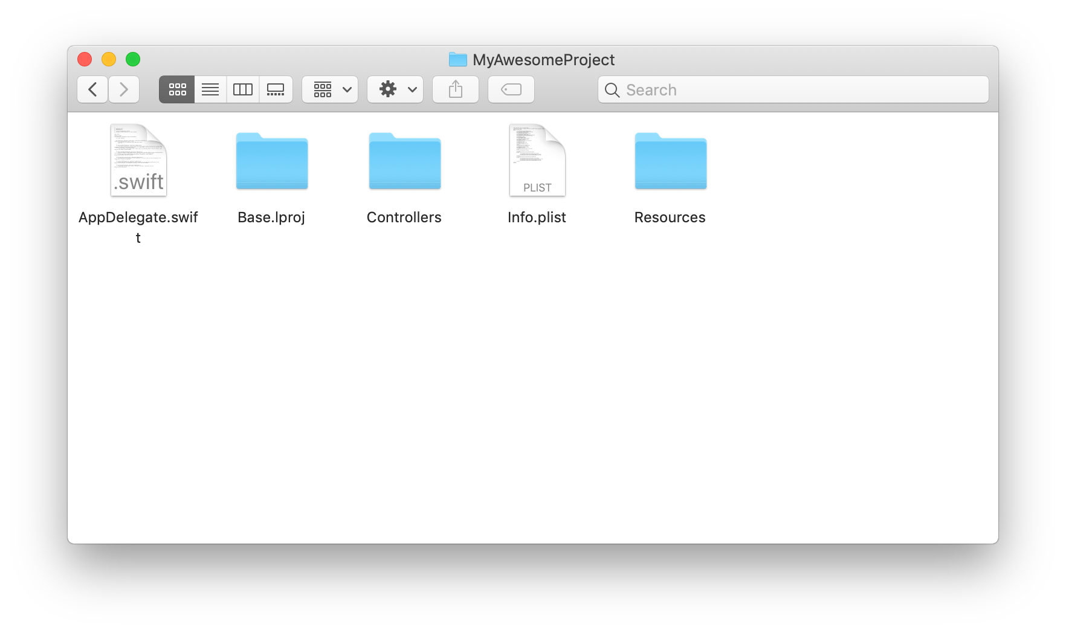This screenshot has width=1066, height=633.
Task: Switch to list view mode
Action: coord(210,89)
